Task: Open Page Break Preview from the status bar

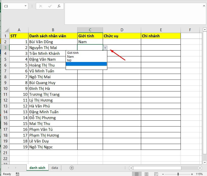Action: coord(155,174)
